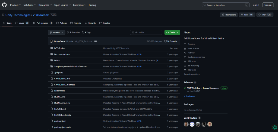The width and height of the screenshot is (278, 132).
Task: Click the DCC-Tools~ folder icon
Action: [x=52, y=48]
